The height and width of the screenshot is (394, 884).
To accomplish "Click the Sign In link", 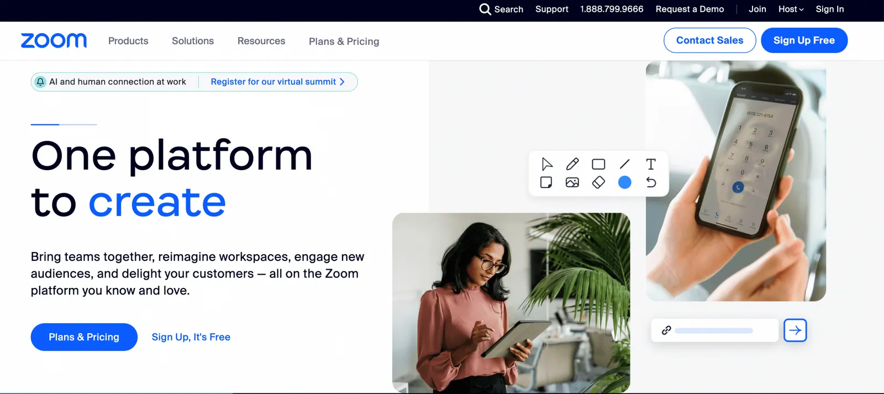I will [x=830, y=9].
